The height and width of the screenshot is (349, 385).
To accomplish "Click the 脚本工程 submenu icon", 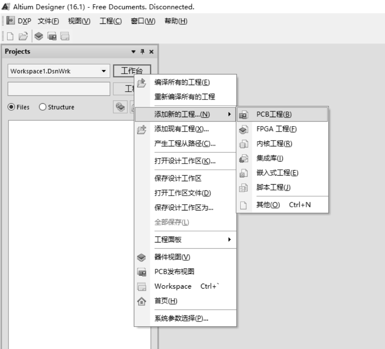I will point(243,188).
